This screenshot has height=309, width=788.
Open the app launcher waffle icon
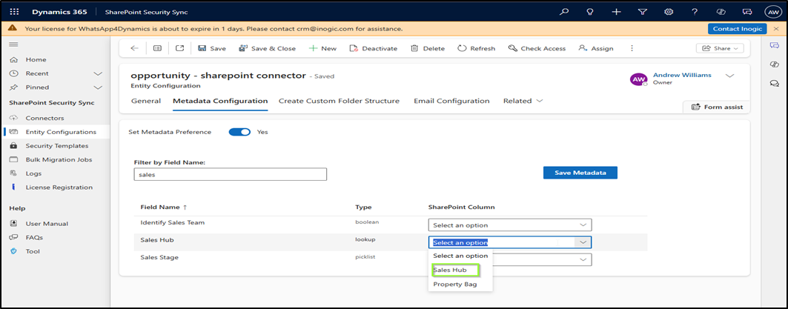point(13,12)
